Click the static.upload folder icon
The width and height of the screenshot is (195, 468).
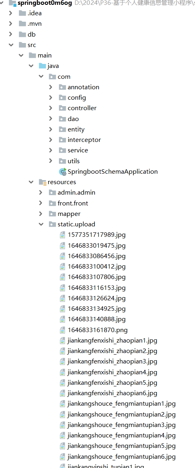tap(52, 224)
